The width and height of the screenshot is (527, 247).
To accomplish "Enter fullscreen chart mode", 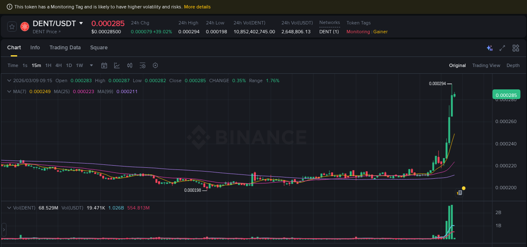I will coord(502,48).
